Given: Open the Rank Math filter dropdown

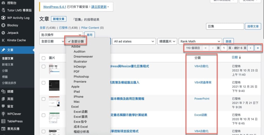Looking at the screenshot, I should [200, 41].
